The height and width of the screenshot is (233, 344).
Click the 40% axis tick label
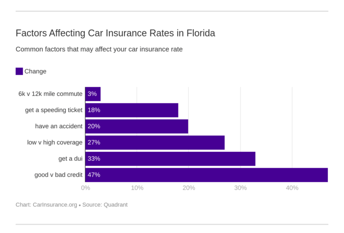click(x=292, y=188)
